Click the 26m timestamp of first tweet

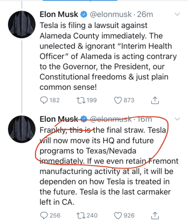coord(145,14)
